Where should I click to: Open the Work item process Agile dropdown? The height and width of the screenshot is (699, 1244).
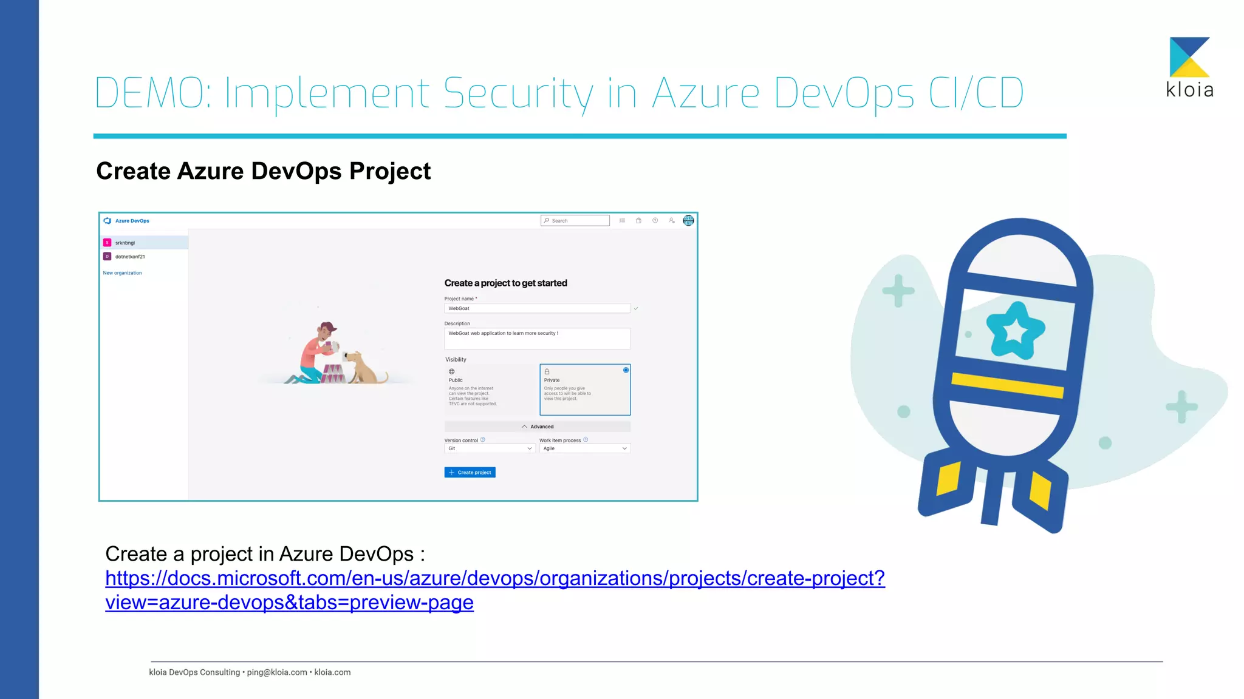tap(585, 448)
